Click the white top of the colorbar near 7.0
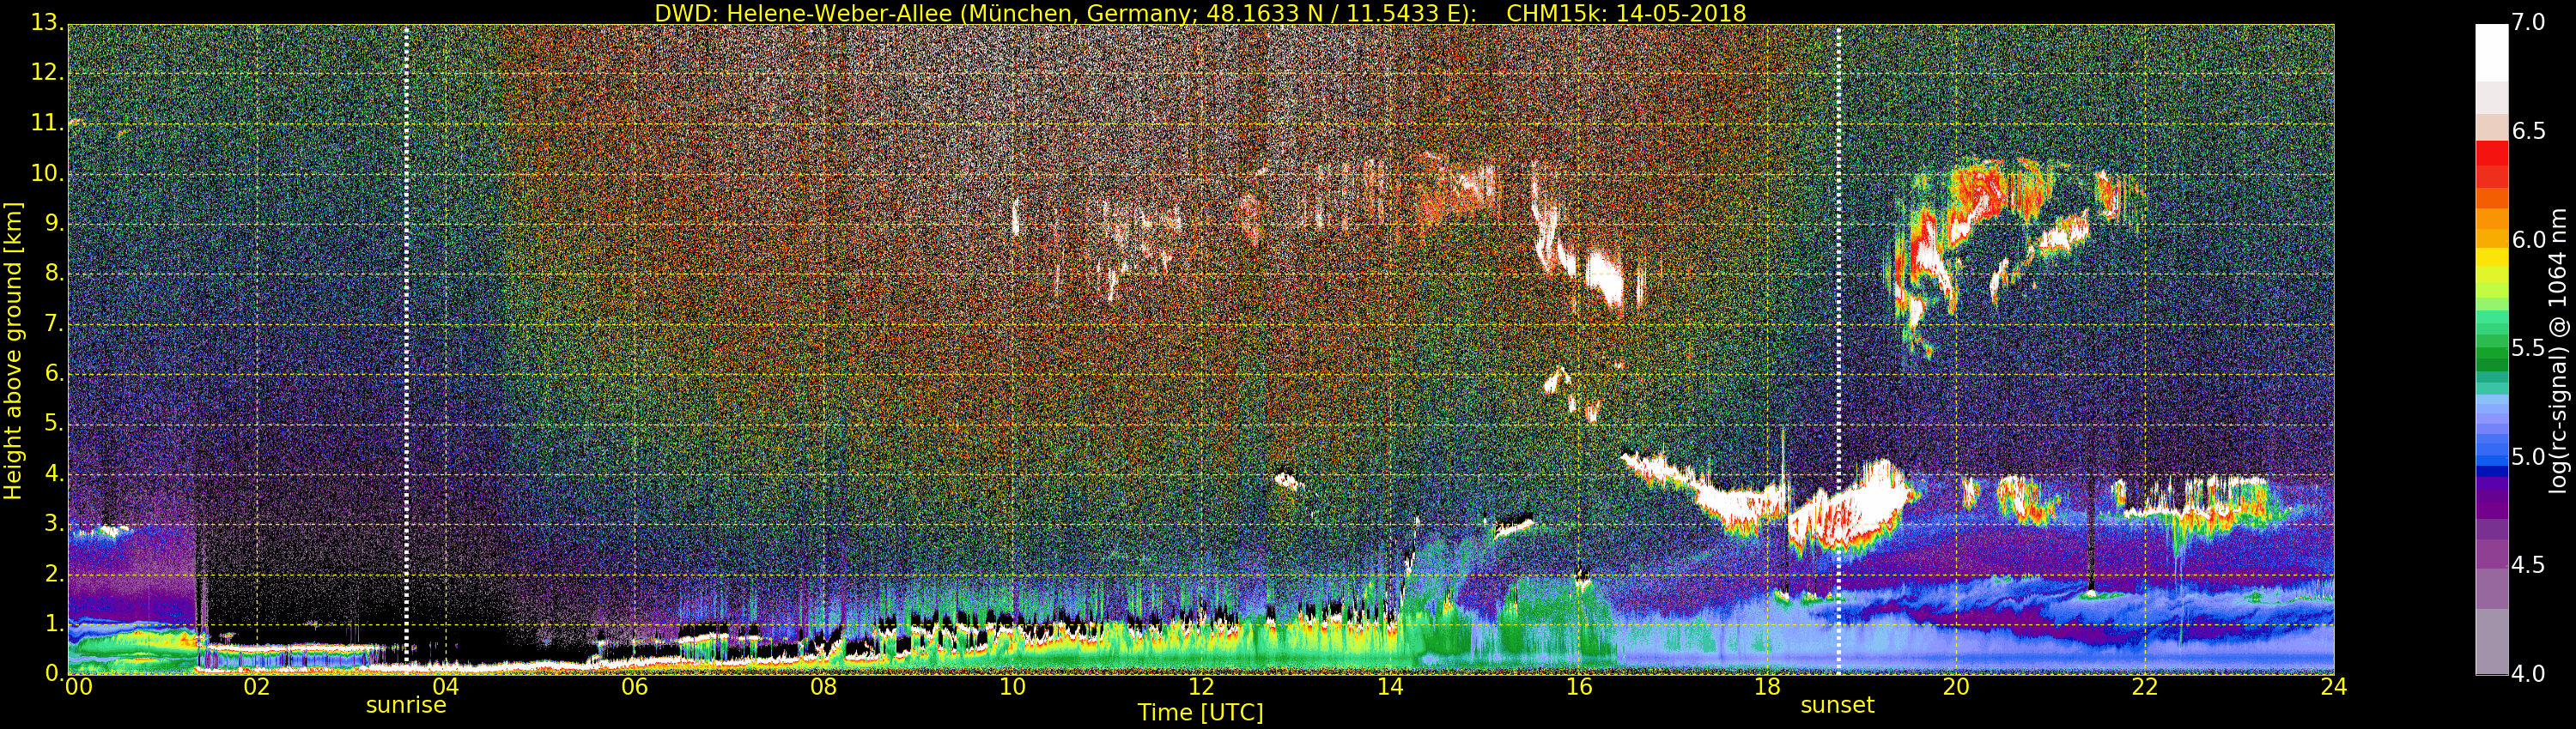Screen dimensions: 2576x729 pyautogui.click(x=2491, y=50)
